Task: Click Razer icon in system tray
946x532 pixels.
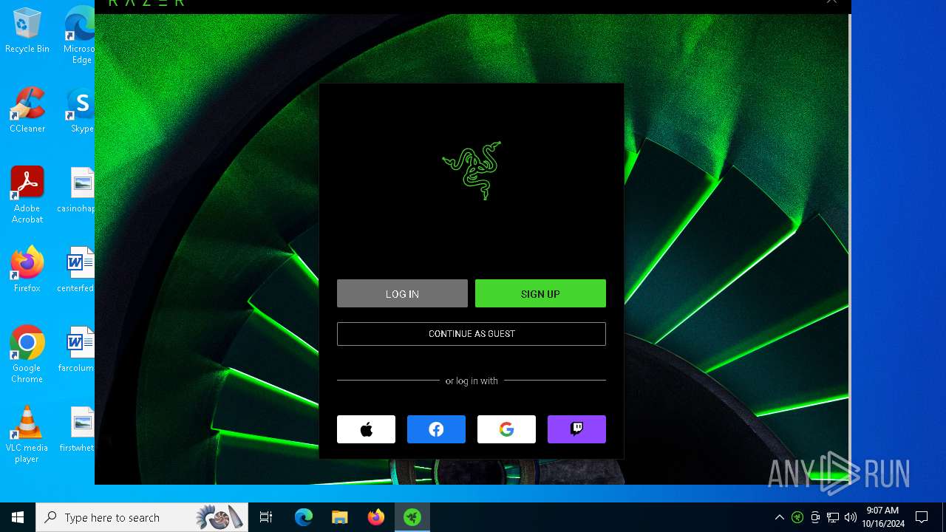Action: pos(797,517)
